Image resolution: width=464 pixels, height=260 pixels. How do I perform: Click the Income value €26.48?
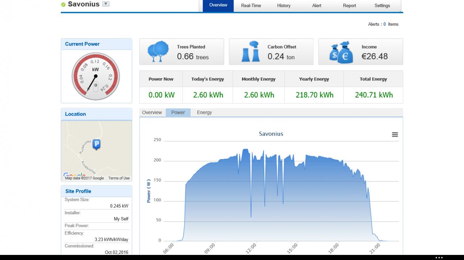[x=374, y=56]
